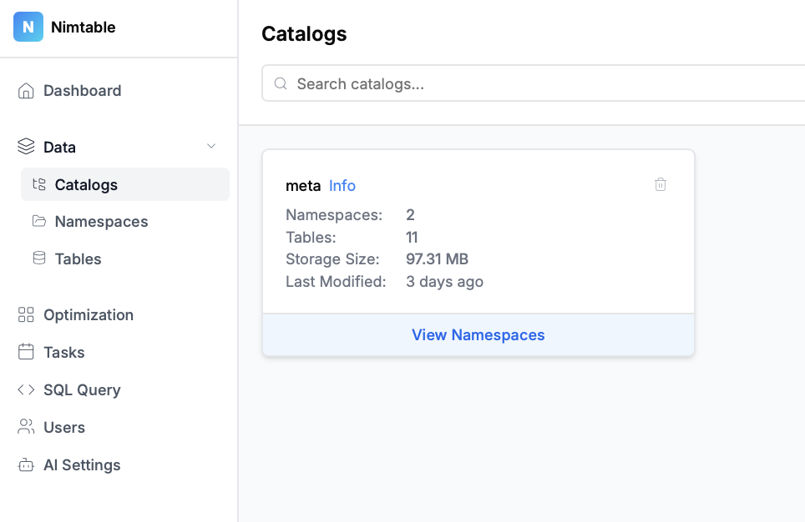Open the SQL Query editor
This screenshot has height=522, width=805.
click(82, 389)
